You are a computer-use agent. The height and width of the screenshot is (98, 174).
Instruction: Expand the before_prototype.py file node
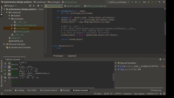click(12, 25)
